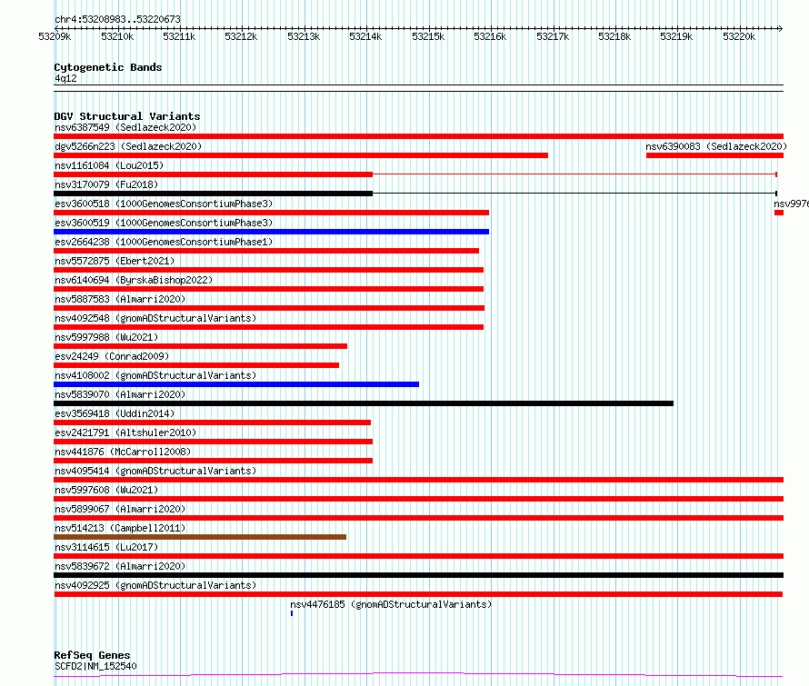Click the nsv441876 (McCarroll2008) label
The width and height of the screenshot is (809, 686).
[x=123, y=452]
